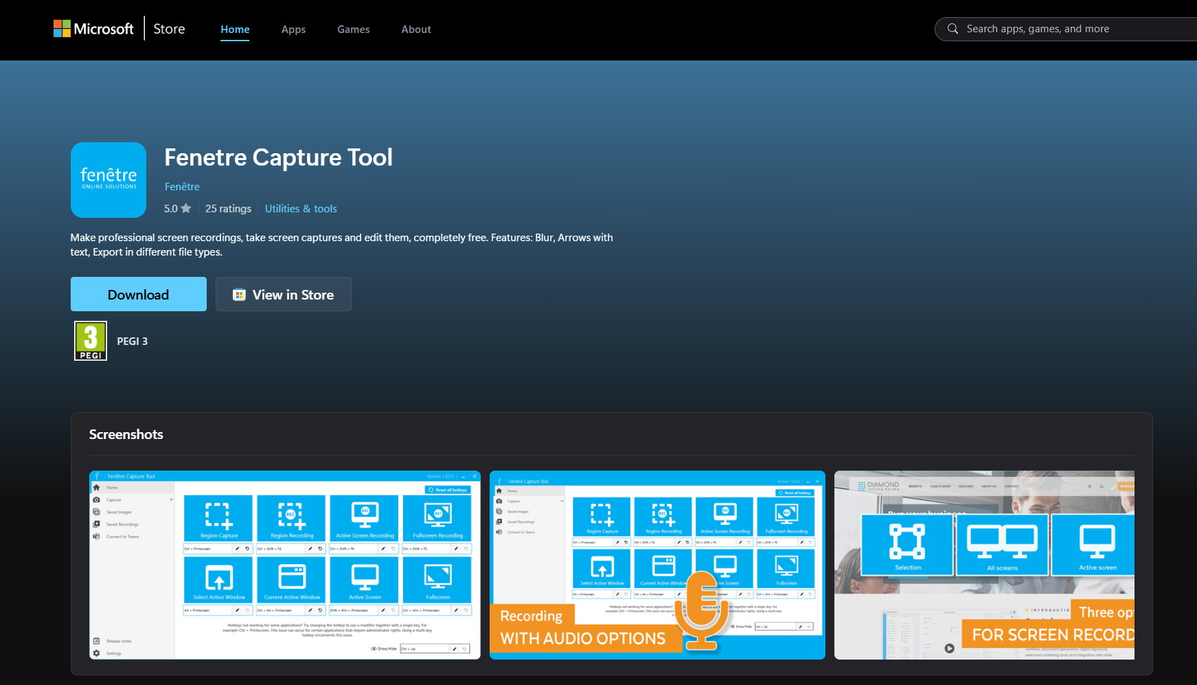This screenshot has height=685, width=1197.
Task: Click the All screens option in the third screenshot
Action: [x=1002, y=546]
